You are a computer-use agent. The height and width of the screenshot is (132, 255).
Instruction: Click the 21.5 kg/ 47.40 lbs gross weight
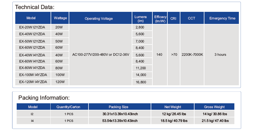pyautogui.click(x=215, y=121)
